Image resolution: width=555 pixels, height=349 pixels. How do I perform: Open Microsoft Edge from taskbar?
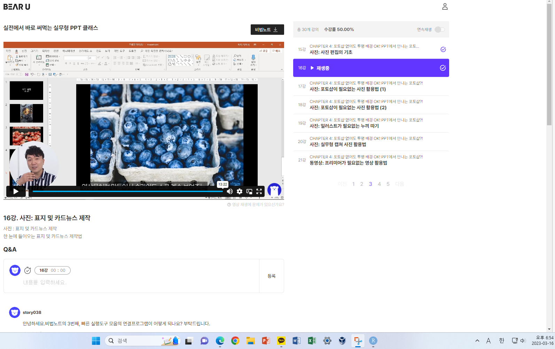[220, 341]
